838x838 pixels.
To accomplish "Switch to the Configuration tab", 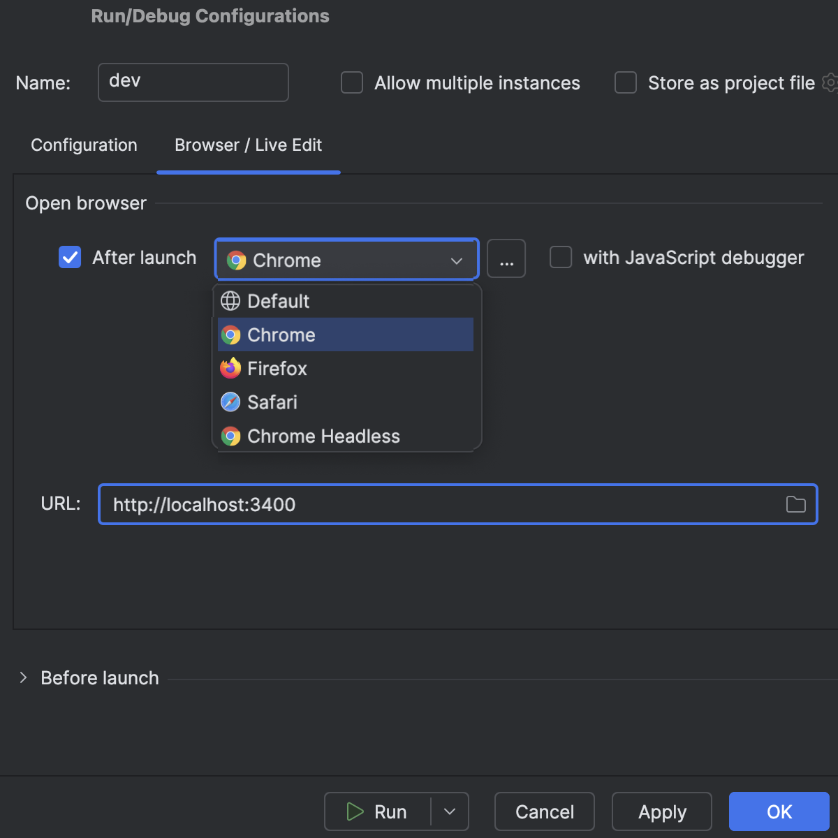I will [x=83, y=145].
